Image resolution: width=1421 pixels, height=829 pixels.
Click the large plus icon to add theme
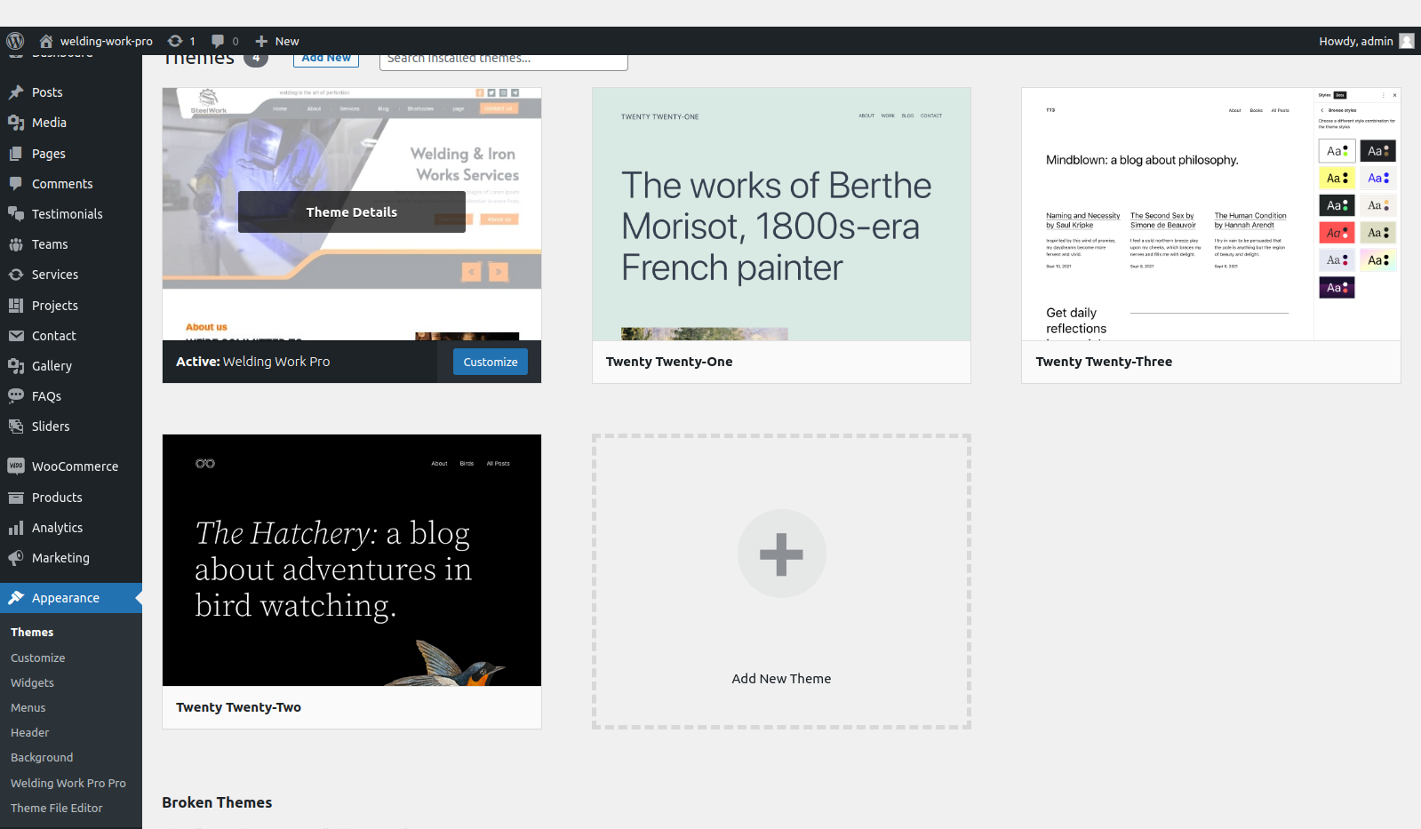[781, 554]
